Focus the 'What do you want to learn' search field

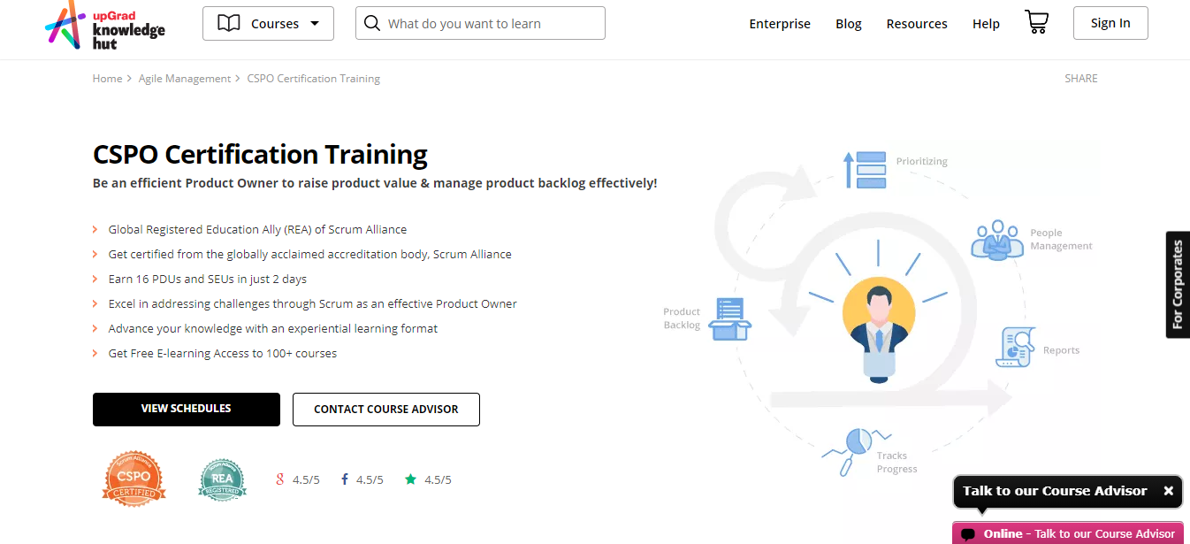(x=480, y=23)
